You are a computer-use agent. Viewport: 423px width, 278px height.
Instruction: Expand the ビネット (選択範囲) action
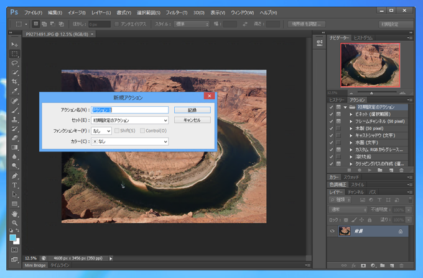[x=351, y=114]
